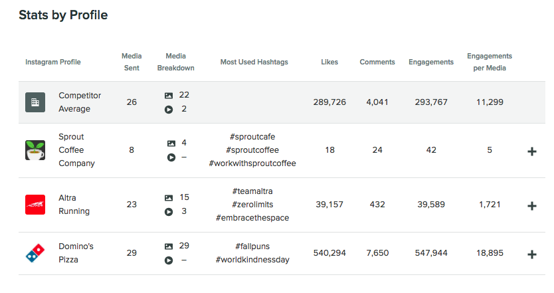Click the #workwithsproutcoffee hashtag
Image resolution: width=554 pixels, height=293 pixels.
[252, 163]
